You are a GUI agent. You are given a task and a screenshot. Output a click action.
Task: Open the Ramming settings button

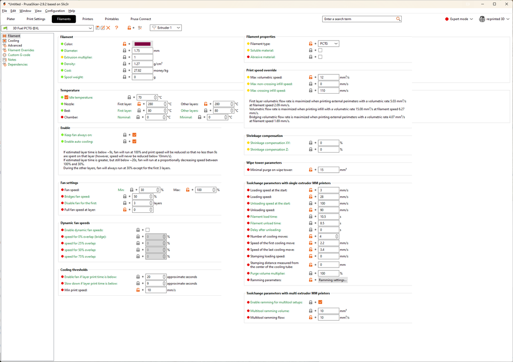332,280
